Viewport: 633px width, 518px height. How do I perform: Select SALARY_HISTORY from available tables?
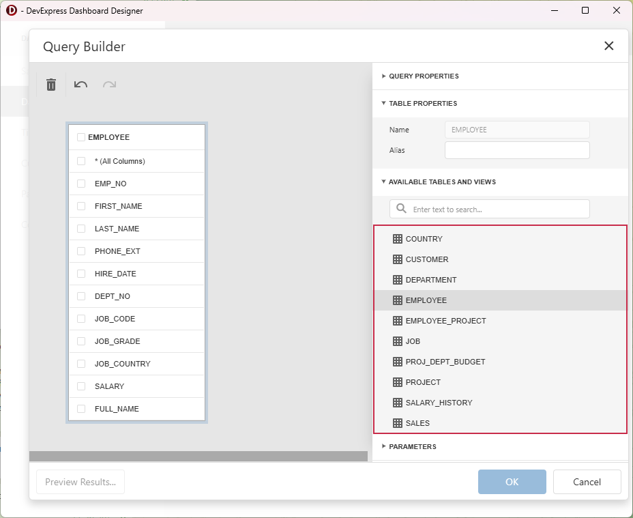point(440,403)
